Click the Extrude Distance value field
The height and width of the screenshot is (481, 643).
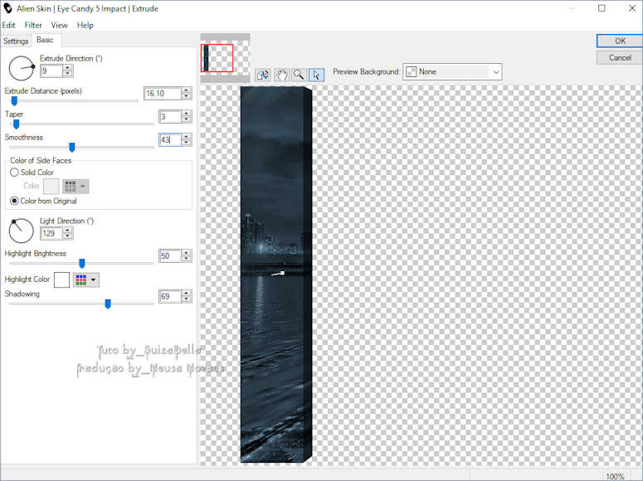[x=163, y=94]
